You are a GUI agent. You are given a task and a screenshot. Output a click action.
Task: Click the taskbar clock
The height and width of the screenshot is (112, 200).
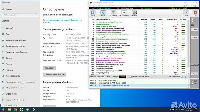tap(189, 110)
